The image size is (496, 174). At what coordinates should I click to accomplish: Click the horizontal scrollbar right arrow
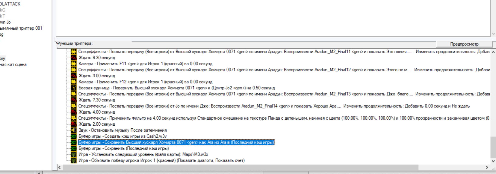click(487, 167)
